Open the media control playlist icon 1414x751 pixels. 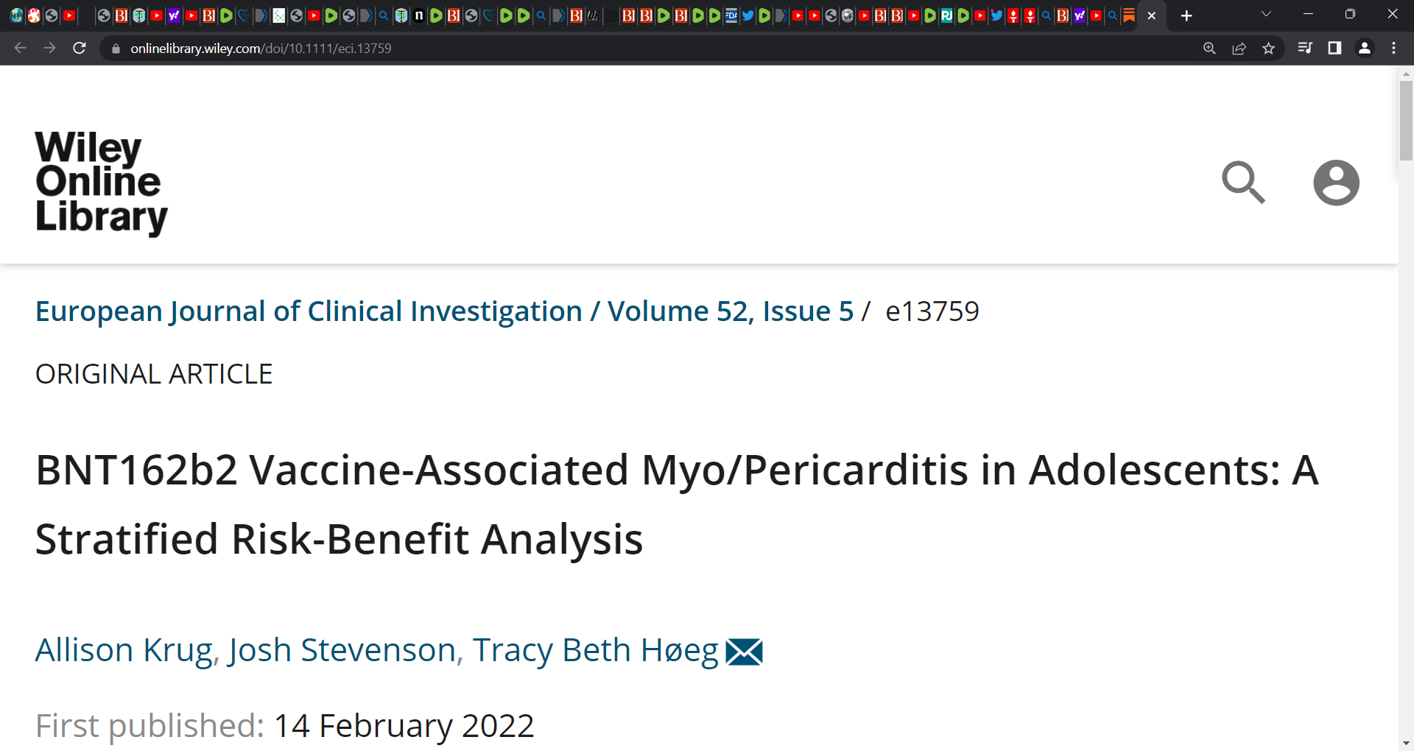click(1305, 49)
